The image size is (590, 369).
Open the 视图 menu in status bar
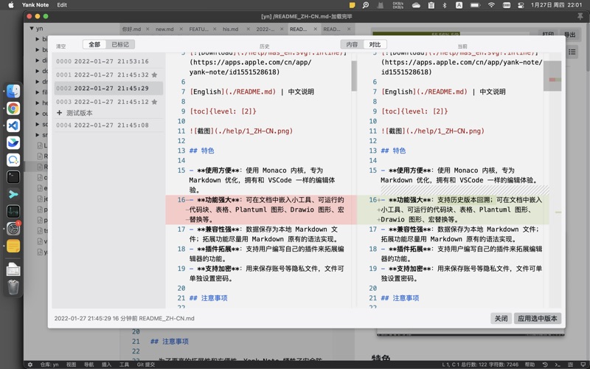click(71, 365)
